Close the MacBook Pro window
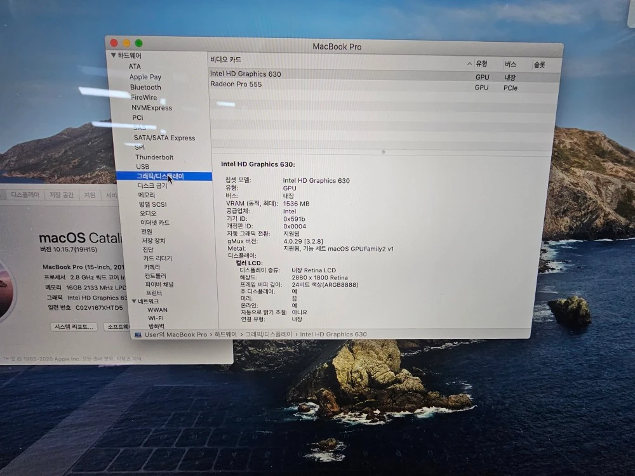Image resolution: width=635 pixels, height=476 pixels. (114, 43)
